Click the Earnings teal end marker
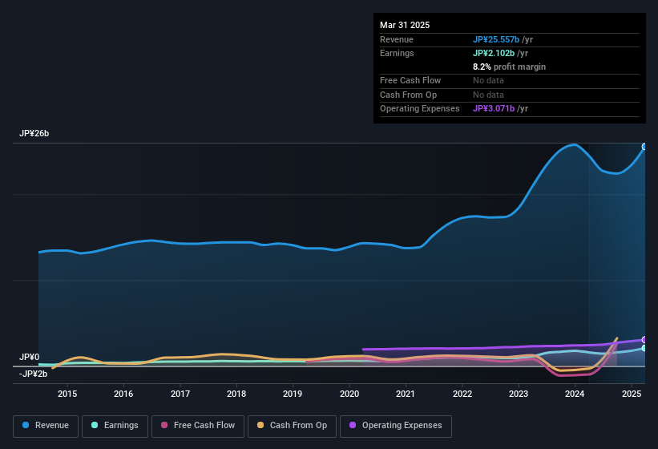This screenshot has width=658, height=449. (x=644, y=348)
